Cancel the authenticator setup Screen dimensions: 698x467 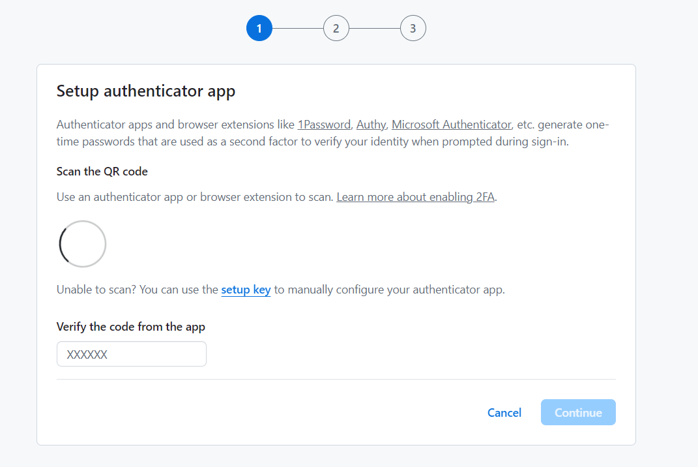tap(504, 412)
